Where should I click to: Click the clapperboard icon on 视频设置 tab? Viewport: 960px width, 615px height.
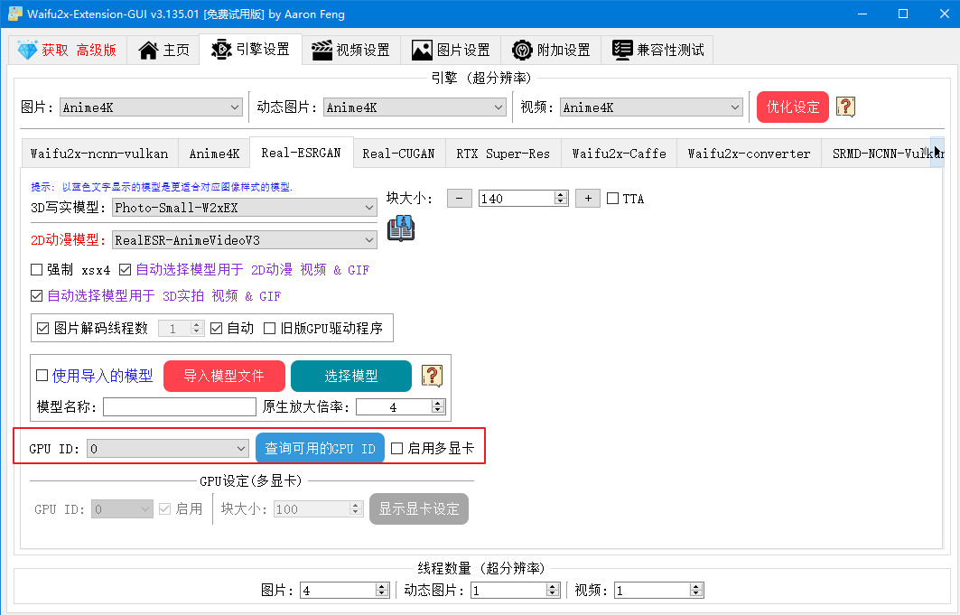point(322,51)
